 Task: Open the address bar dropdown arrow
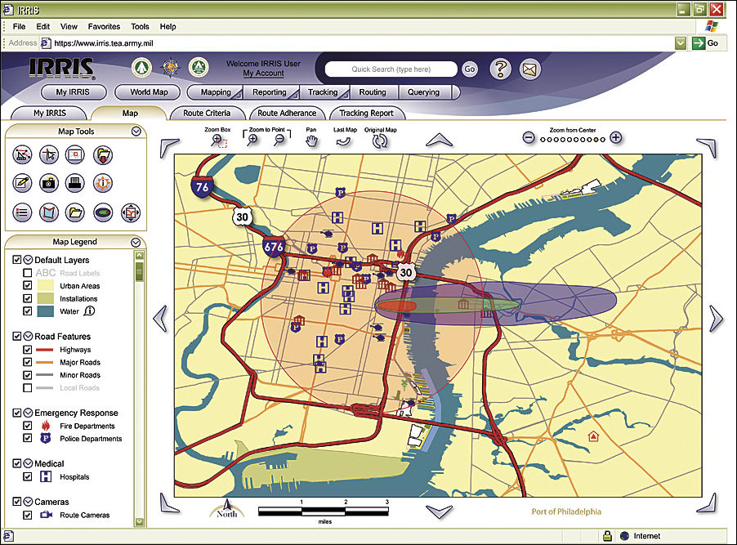point(680,43)
